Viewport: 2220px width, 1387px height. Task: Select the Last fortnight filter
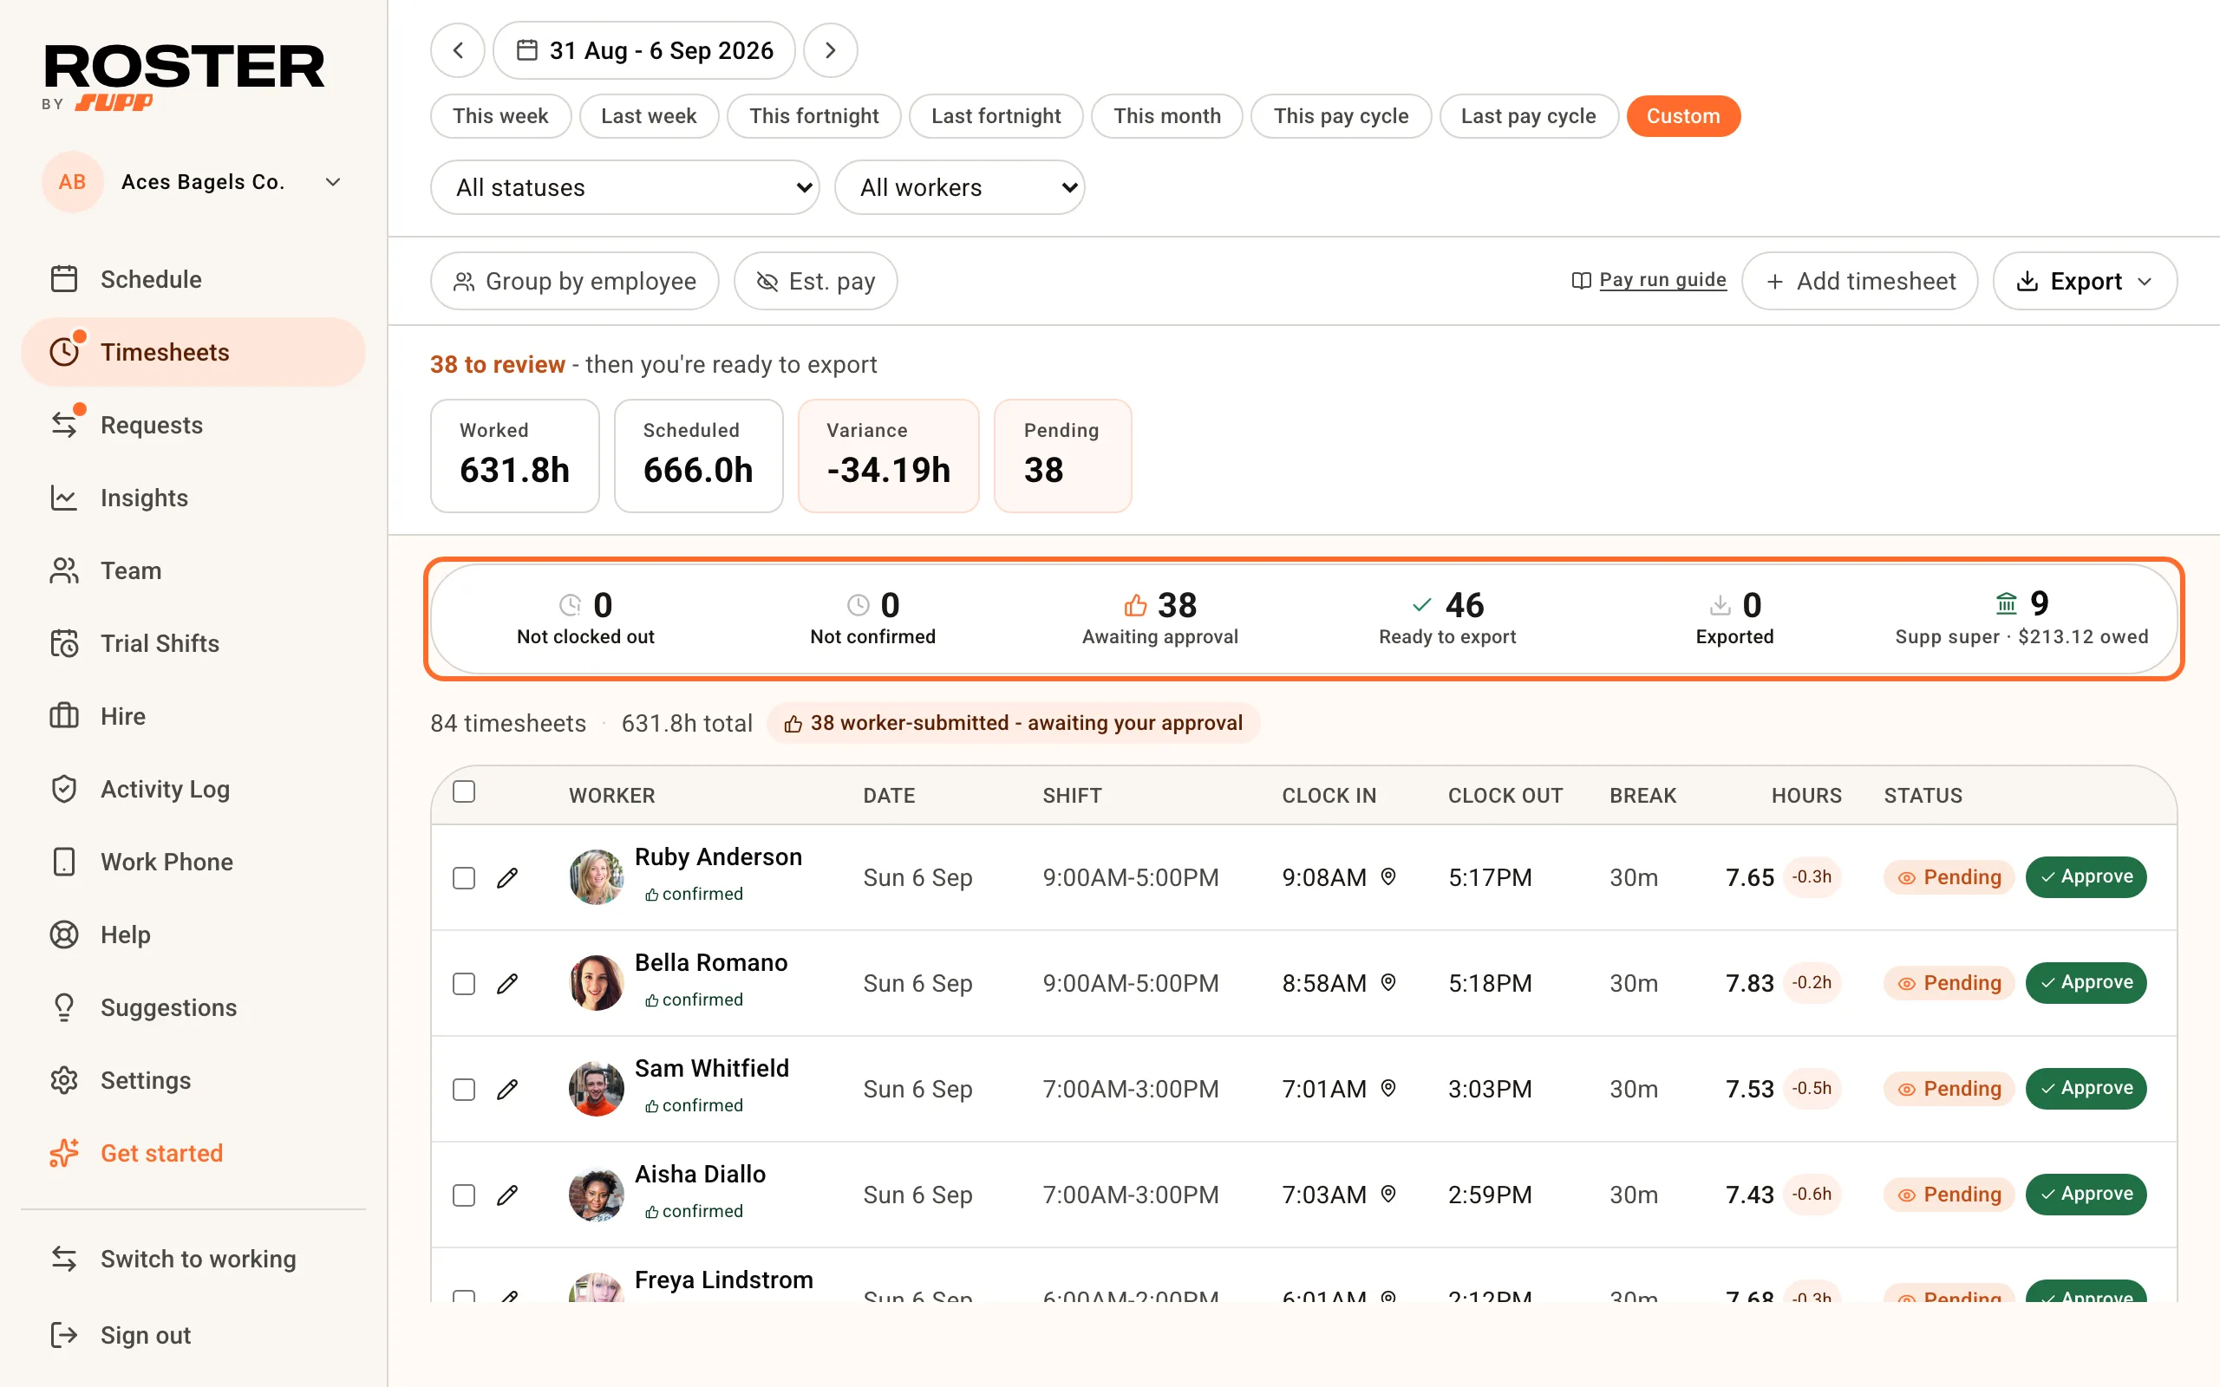(996, 115)
